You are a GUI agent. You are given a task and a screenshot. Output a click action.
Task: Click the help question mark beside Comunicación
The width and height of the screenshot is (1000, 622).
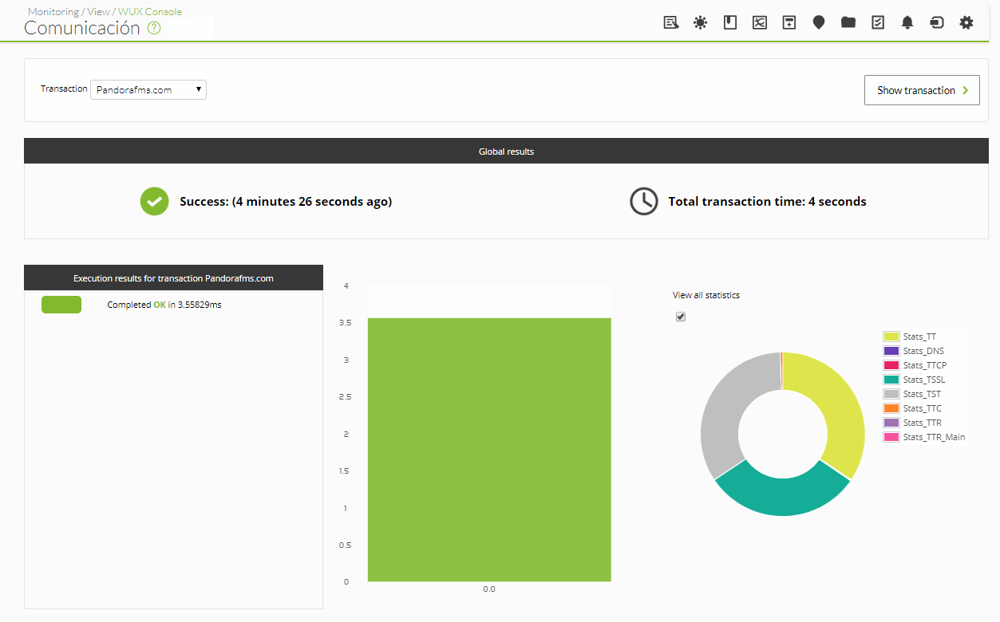point(154,28)
